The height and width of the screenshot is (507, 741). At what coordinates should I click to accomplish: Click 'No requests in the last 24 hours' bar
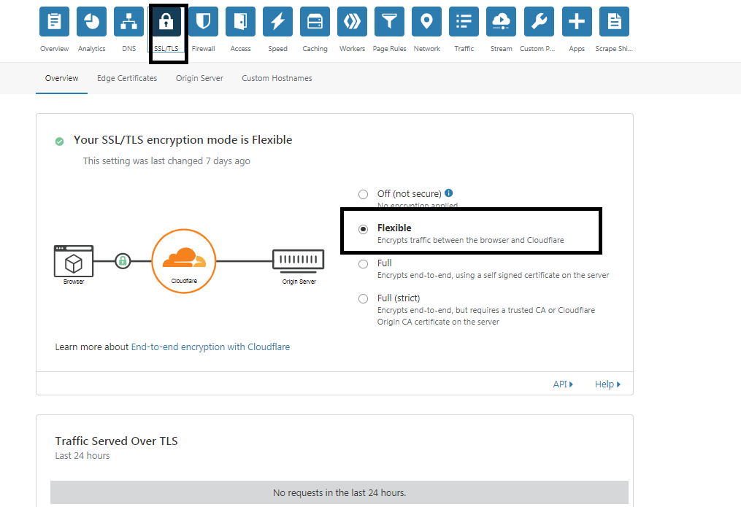(x=339, y=492)
